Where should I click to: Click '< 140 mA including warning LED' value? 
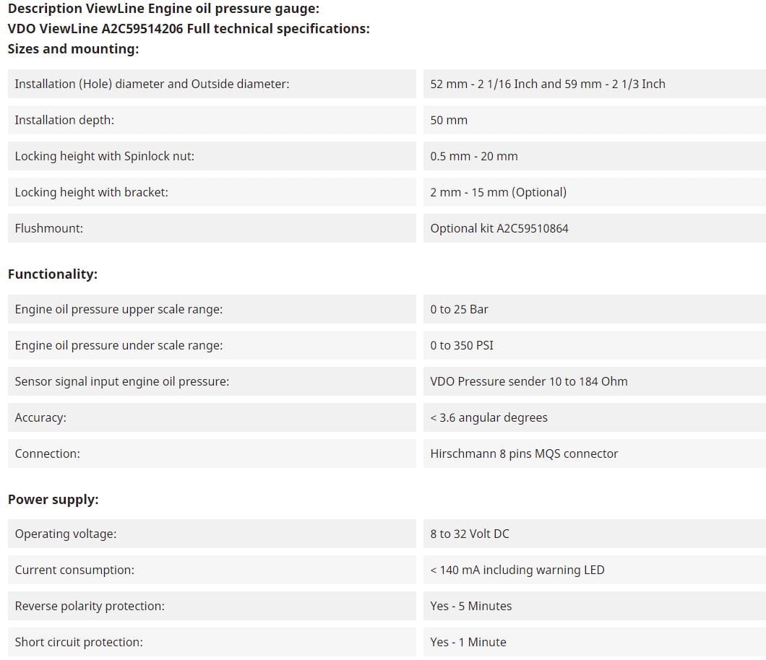click(x=517, y=570)
